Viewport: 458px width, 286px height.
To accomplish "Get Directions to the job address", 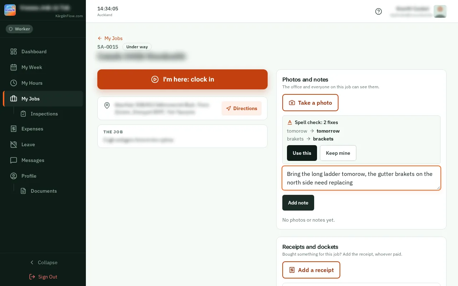I will pos(242,108).
